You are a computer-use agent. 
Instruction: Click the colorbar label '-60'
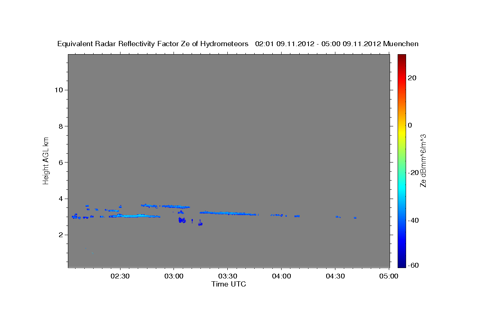[x=413, y=265]
